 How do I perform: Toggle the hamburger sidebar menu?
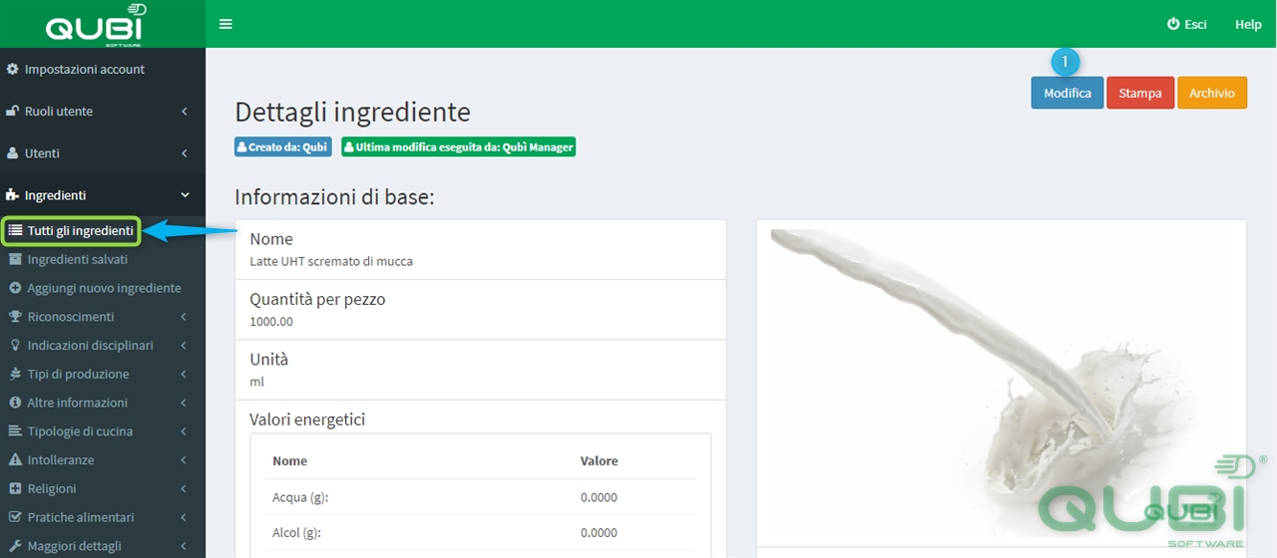pyautogui.click(x=225, y=24)
